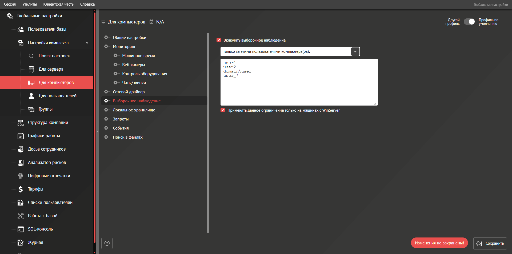The width and height of the screenshot is (512, 254).
Task: Uncheck 'Включить выборочное наблюдение' checkbox
Action: tap(219, 40)
